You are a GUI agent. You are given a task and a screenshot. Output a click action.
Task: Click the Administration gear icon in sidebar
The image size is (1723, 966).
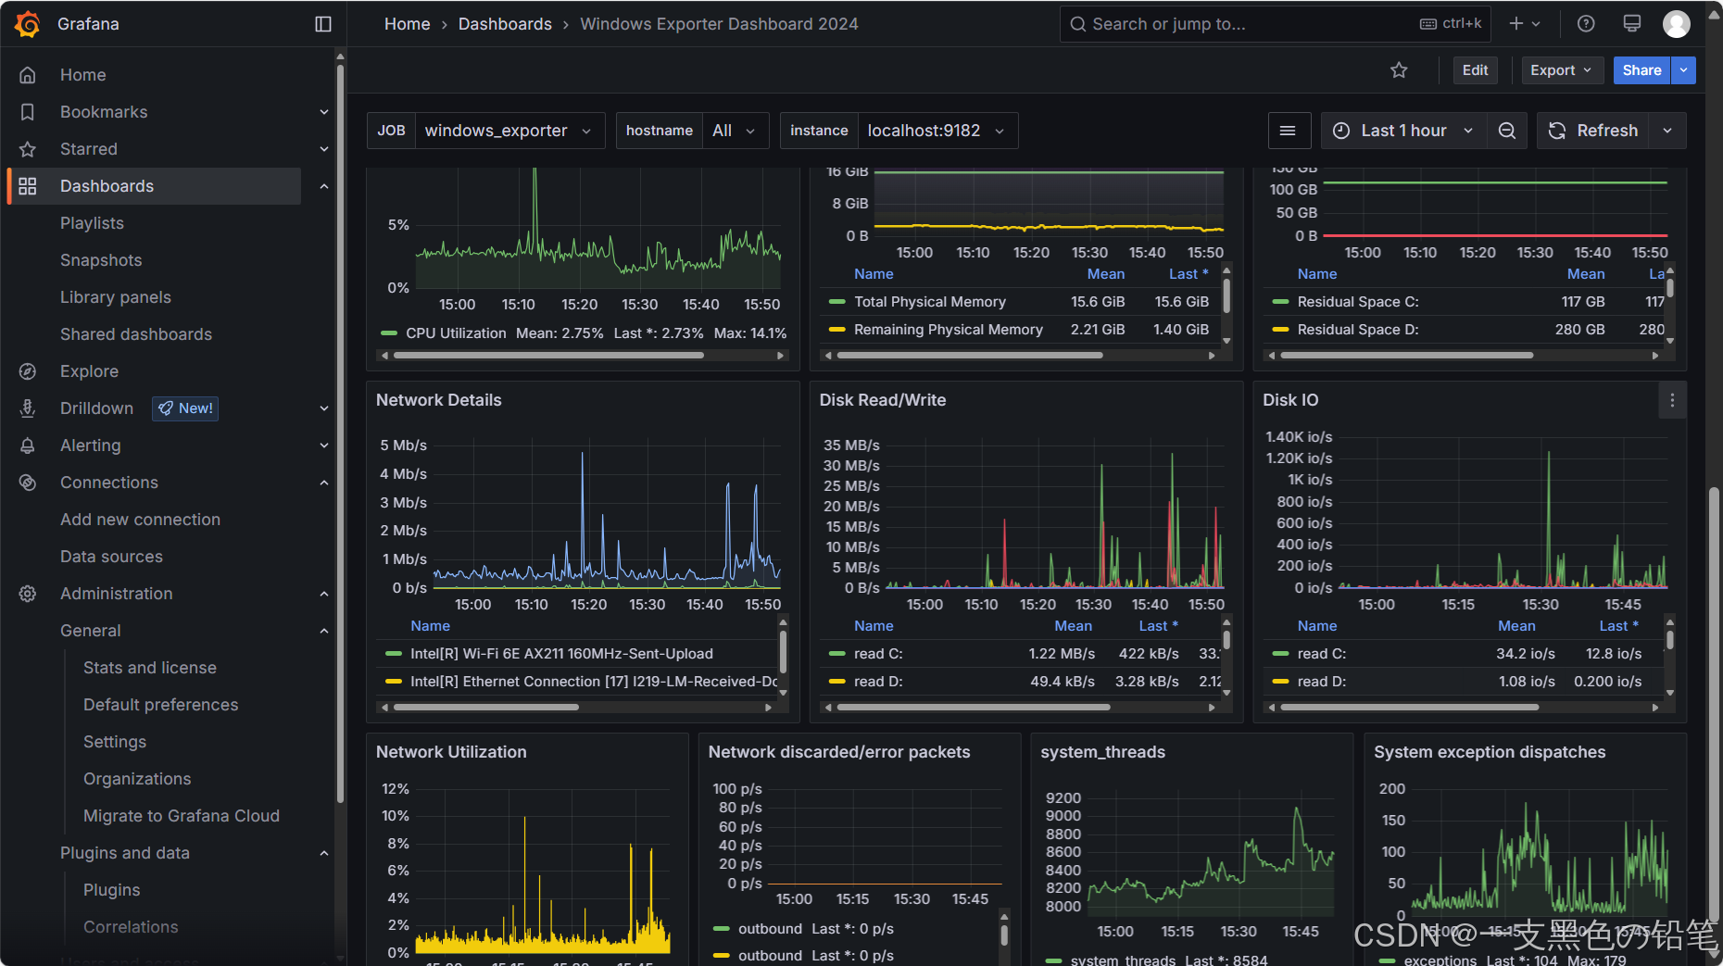point(28,594)
